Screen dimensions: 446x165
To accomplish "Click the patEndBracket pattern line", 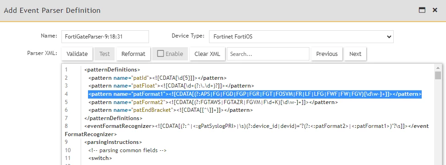I will 171,110.
